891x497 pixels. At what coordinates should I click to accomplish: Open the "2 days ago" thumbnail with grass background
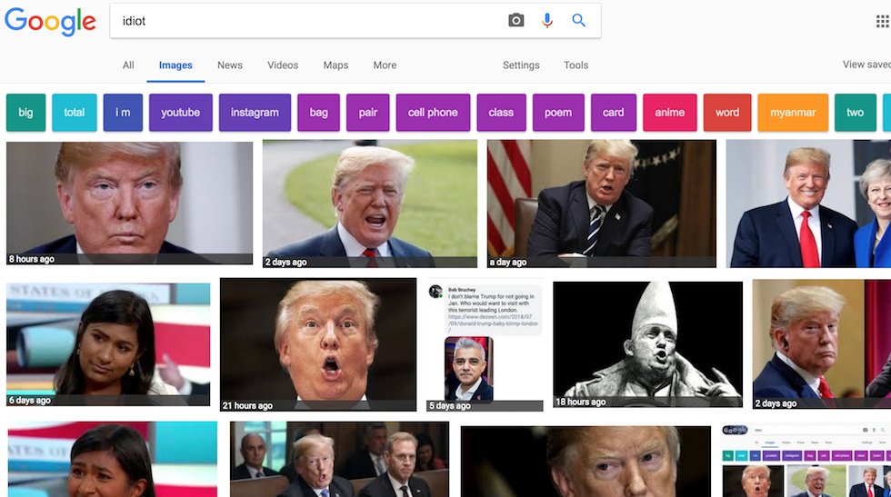369,204
